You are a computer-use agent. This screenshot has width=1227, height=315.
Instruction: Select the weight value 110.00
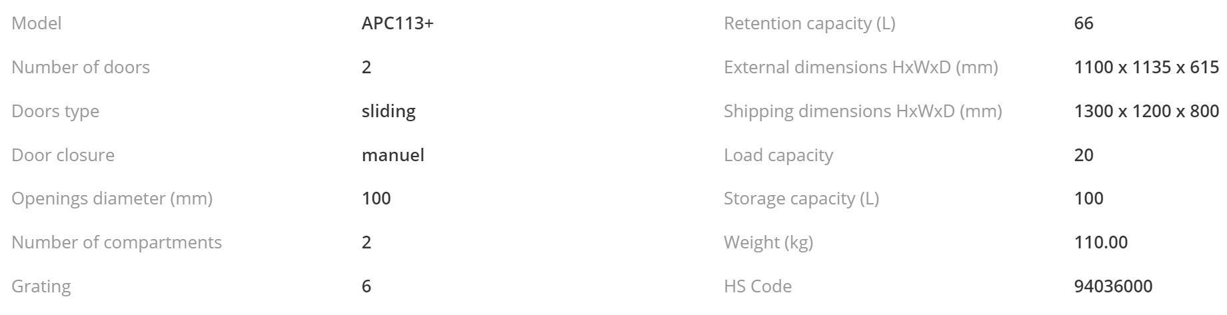coord(1101,242)
